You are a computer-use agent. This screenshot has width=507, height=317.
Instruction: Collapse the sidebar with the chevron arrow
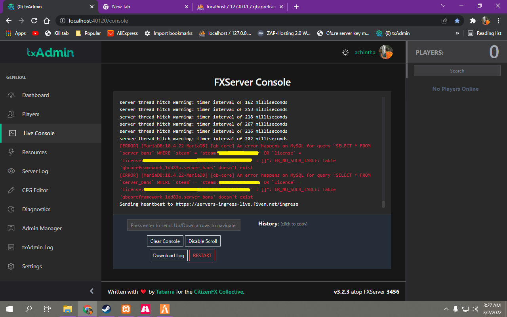click(x=91, y=291)
